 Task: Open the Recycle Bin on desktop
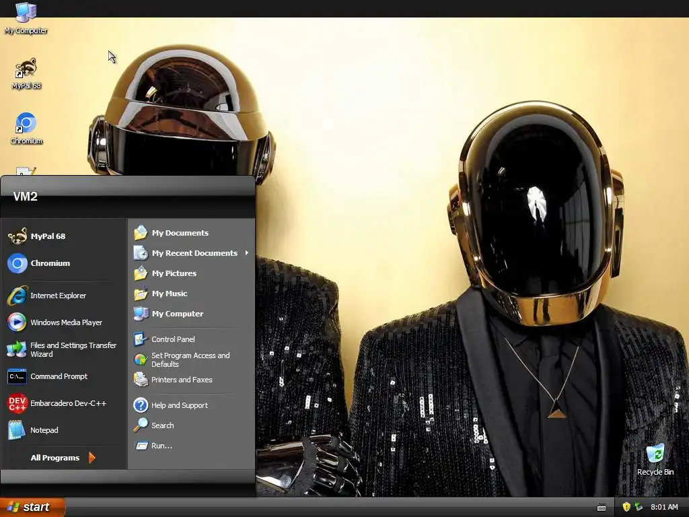click(x=655, y=459)
